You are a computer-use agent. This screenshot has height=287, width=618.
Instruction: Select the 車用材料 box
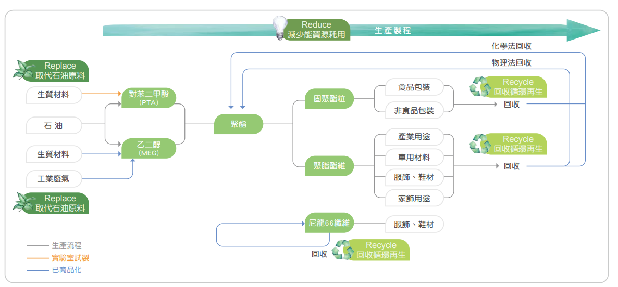pyautogui.click(x=414, y=157)
